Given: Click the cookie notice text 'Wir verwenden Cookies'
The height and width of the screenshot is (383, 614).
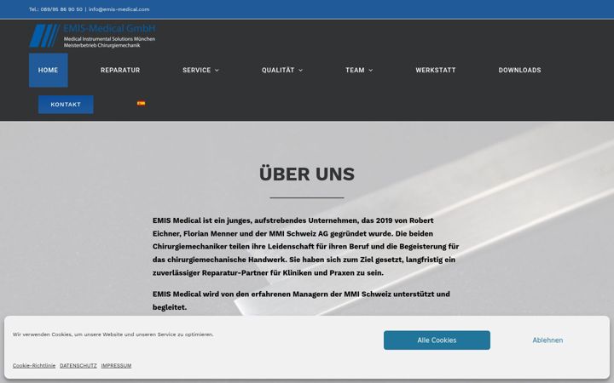Looking at the screenshot, I should click(x=113, y=334).
